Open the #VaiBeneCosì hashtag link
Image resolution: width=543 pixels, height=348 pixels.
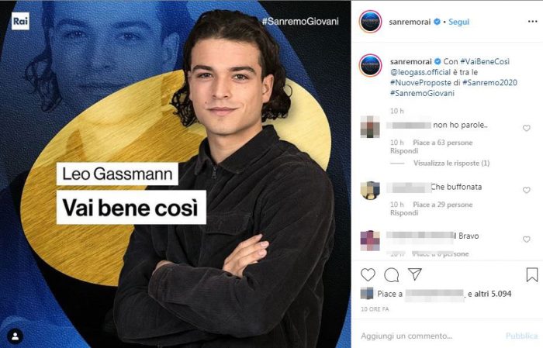(485, 61)
